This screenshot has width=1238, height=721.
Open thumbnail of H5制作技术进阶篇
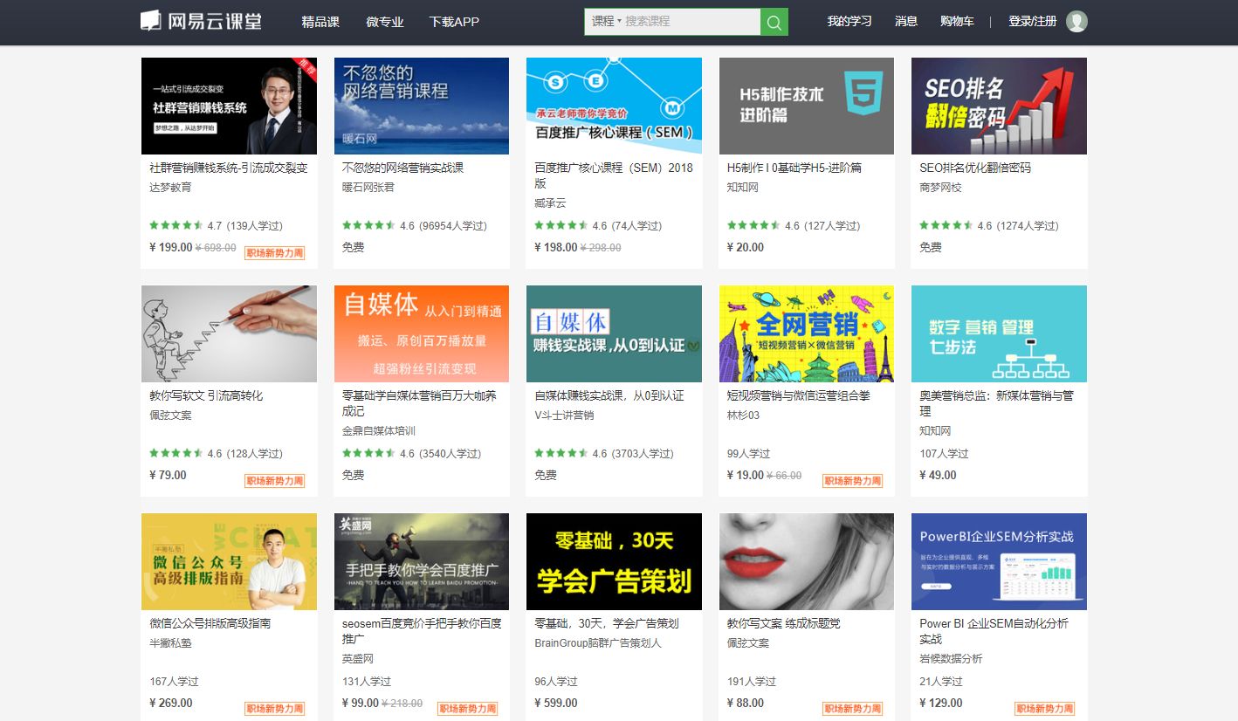point(807,106)
